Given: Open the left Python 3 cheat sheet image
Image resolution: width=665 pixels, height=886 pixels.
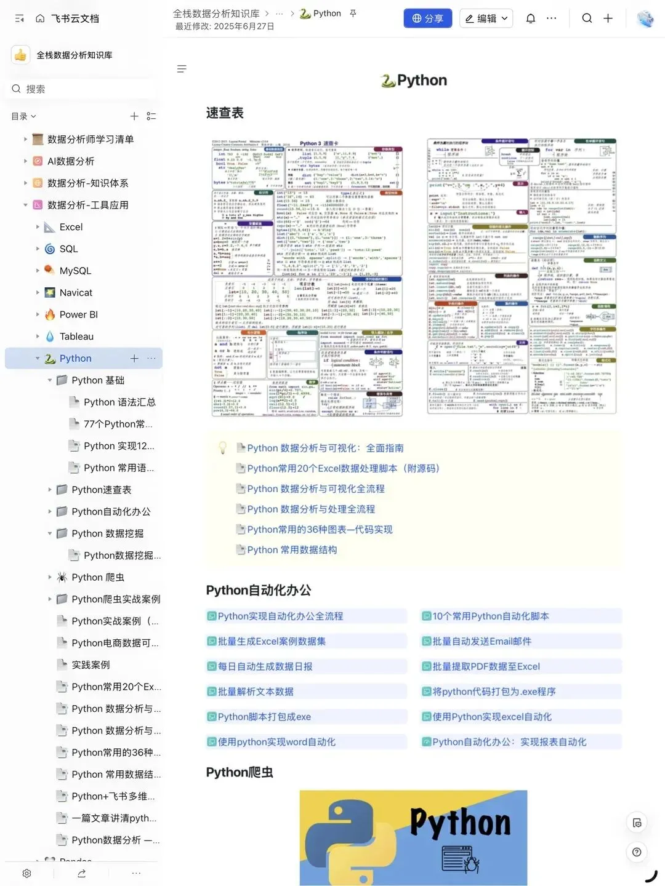Looking at the screenshot, I should coord(307,277).
